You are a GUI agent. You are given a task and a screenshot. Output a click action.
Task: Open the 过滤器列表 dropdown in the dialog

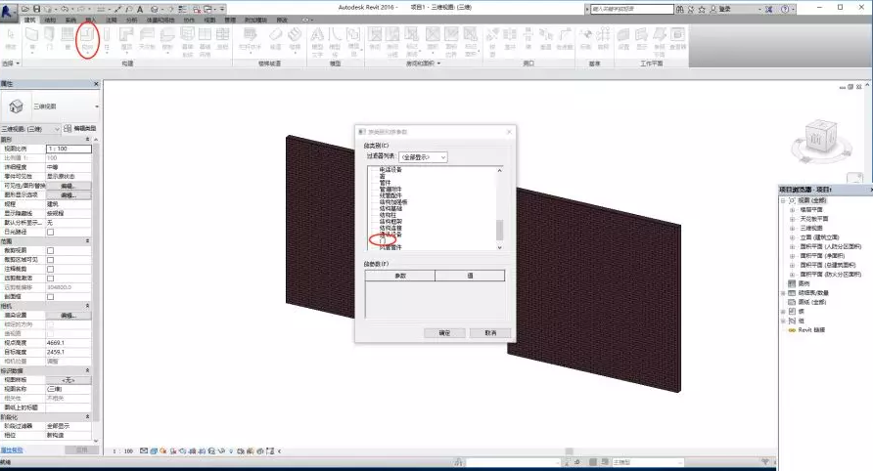click(423, 157)
